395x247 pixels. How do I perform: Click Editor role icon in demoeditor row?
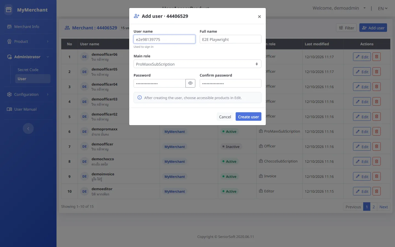pos(261,191)
